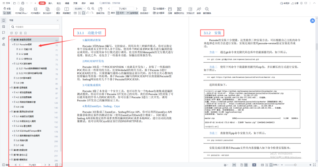Enter 阅读模式 reading mode

[67, 11]
